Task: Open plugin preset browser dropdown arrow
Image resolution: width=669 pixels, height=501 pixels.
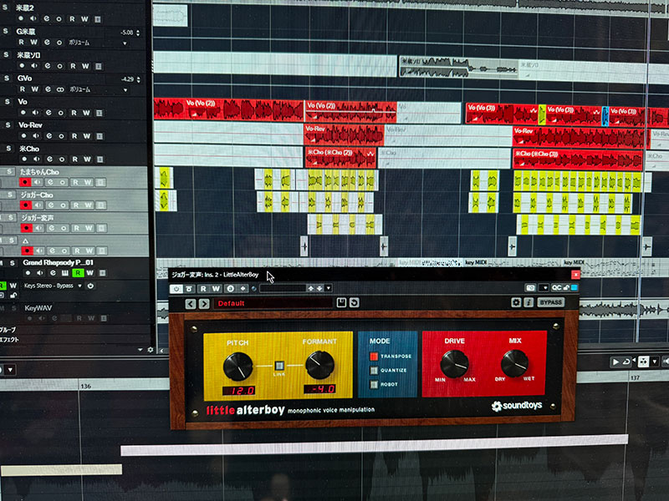Action: tap(328, 288)
